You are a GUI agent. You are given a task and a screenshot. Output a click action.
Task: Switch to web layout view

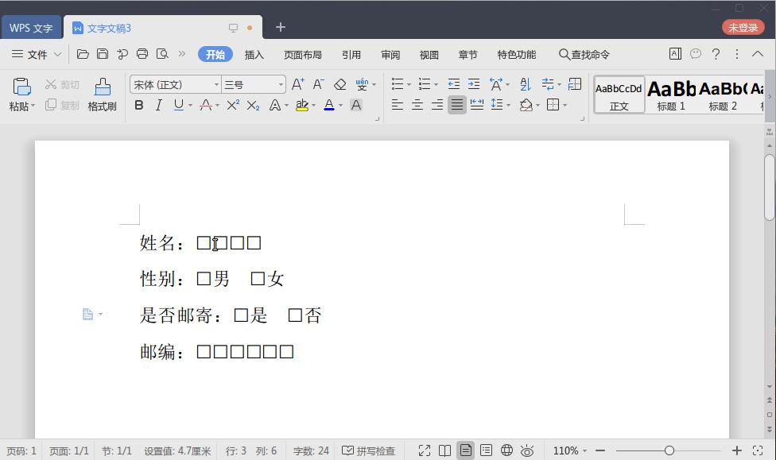coord(506,450)
